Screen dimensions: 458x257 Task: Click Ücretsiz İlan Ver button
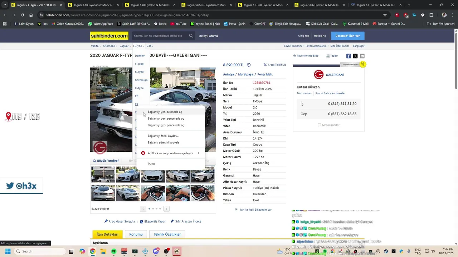click(x=347, y=36)
